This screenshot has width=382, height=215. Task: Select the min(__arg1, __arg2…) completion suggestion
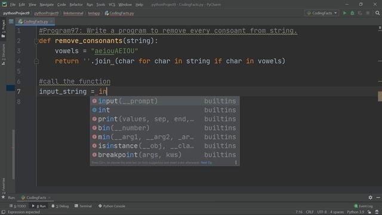tap(165, 137)
